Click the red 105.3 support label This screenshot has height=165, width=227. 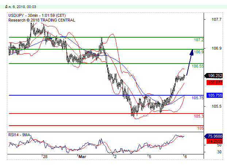pos(199,116)
